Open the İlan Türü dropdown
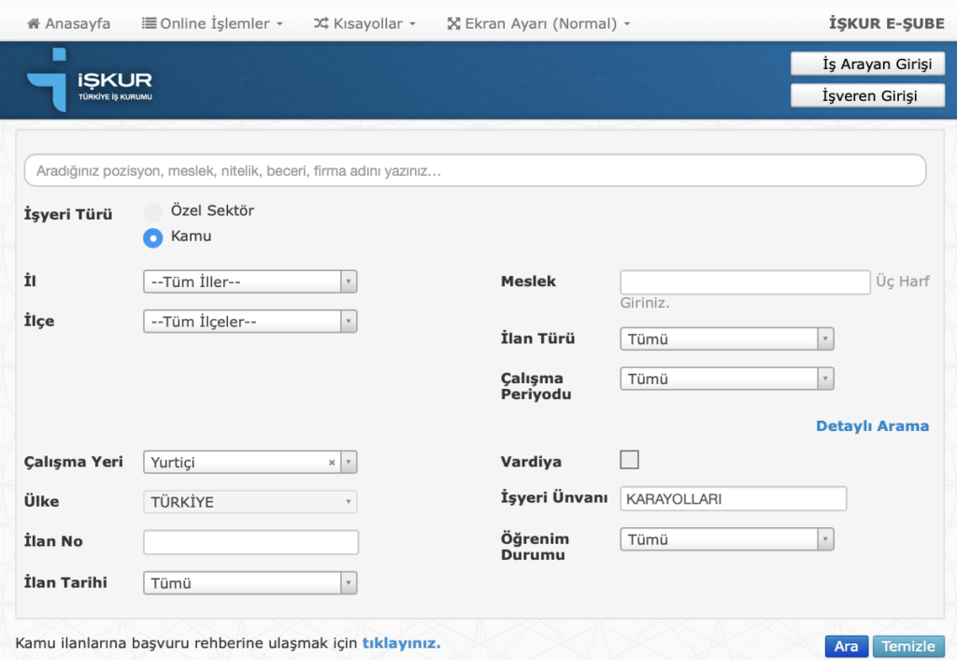Image resolution: width=957 pixels, height=660 pixels. [x=726, y=339]
